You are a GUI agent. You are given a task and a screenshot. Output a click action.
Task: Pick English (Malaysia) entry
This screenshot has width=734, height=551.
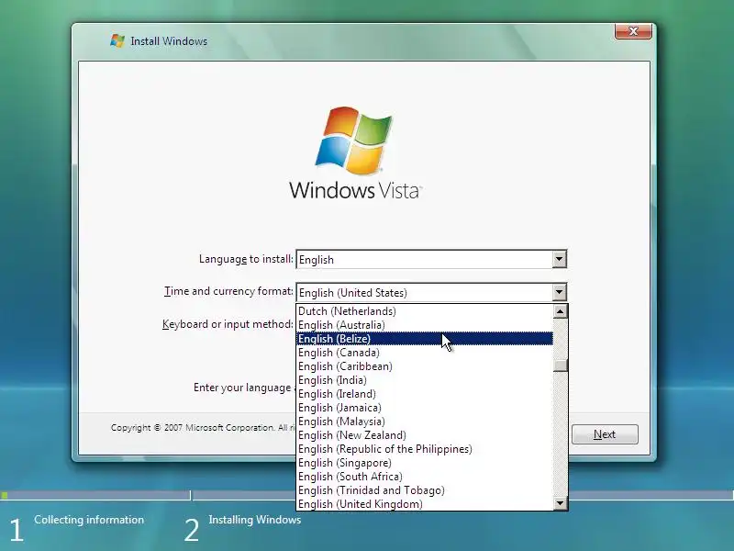click(x=425, y=422)
